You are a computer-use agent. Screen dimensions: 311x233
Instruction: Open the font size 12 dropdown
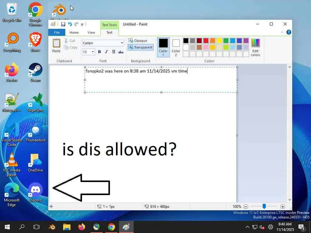point(93,52)
